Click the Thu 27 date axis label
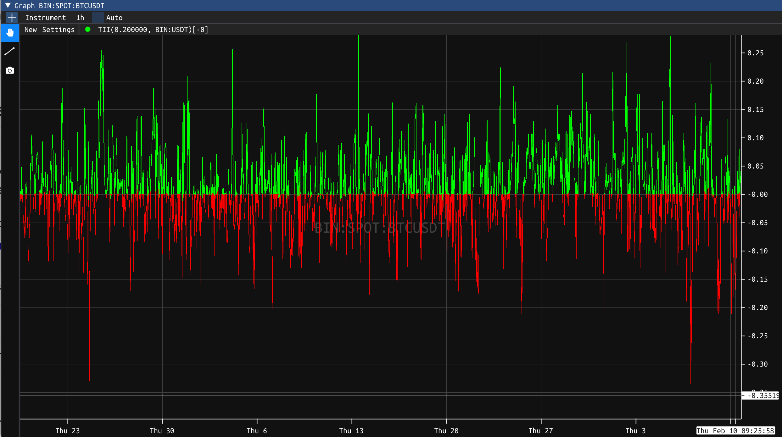 click(x=541, y=431)
